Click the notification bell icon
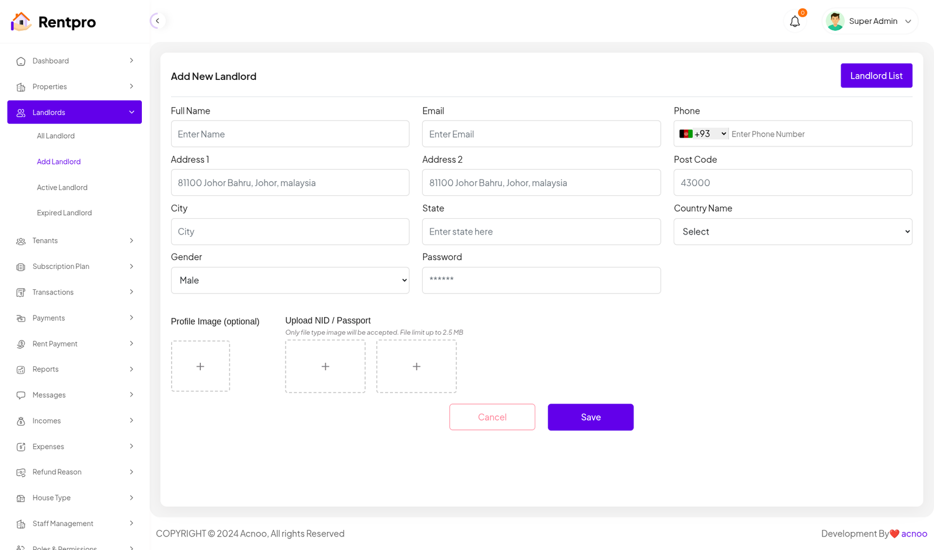The image size is (934, 550). pyautogui.click(x=794, y=22)
